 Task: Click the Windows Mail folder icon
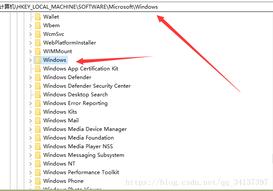coord(38,121)
